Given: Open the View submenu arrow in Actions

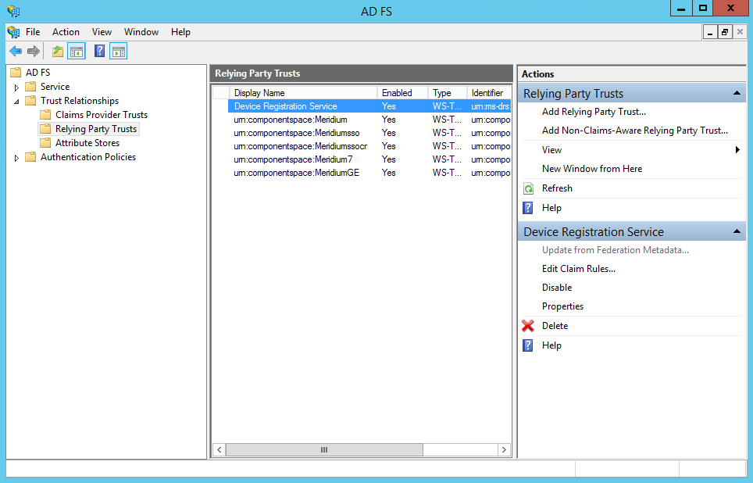Looking at the screenshot, I should pos(737,150).
